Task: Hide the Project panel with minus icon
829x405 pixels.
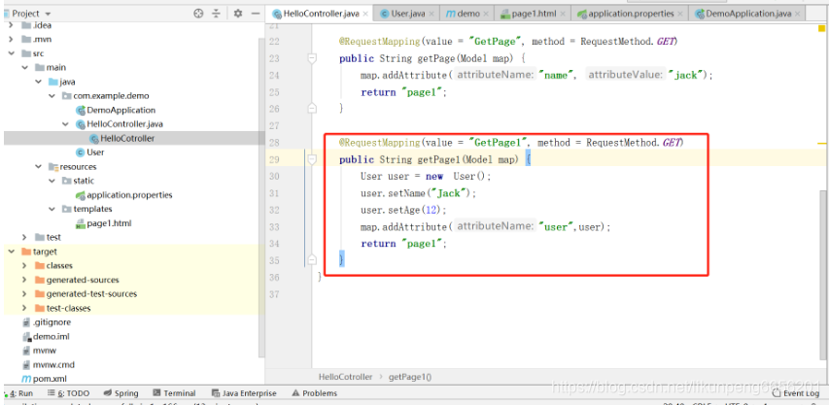Action: click(x=255, y=14)
